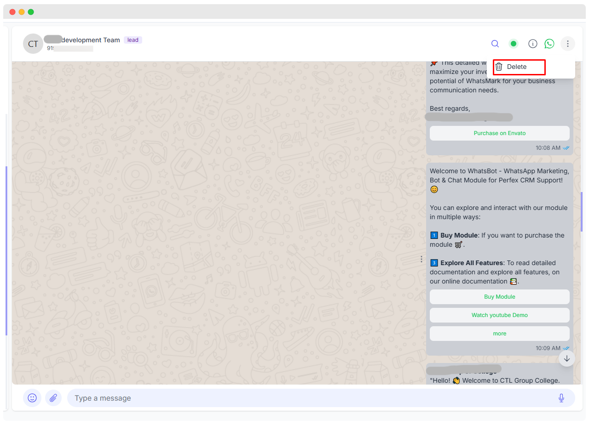589x425 pixels.
Task: Open the three-dot conversation options menu
Action: (567, 44)
